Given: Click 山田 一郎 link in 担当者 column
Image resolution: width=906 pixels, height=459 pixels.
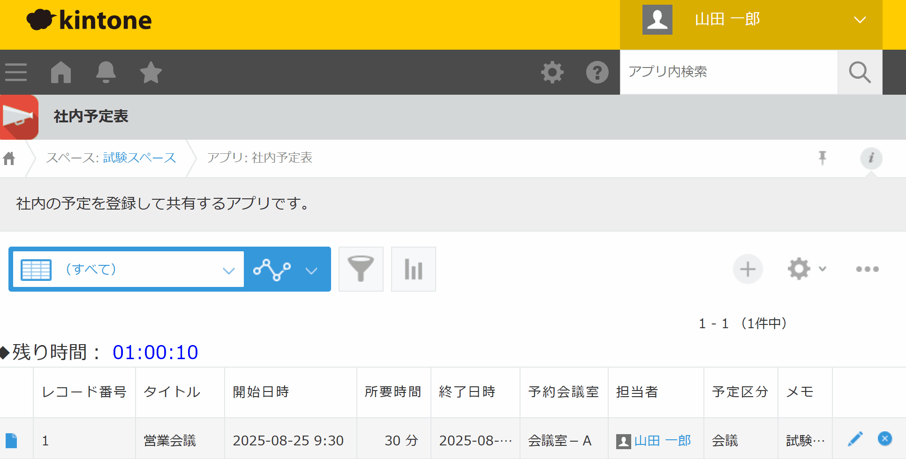Looking at the screenshot, I should [662, 441].
